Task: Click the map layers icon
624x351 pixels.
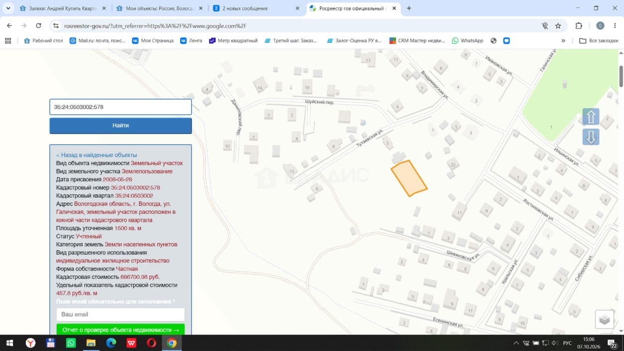Action: (x=605, y=320)
